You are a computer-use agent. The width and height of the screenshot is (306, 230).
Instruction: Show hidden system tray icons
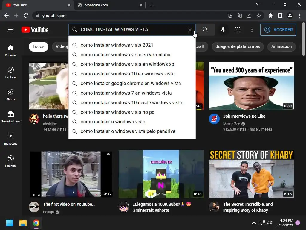254,223
